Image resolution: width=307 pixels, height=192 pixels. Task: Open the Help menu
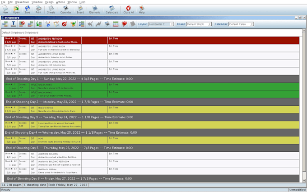[x=83, y=2]
